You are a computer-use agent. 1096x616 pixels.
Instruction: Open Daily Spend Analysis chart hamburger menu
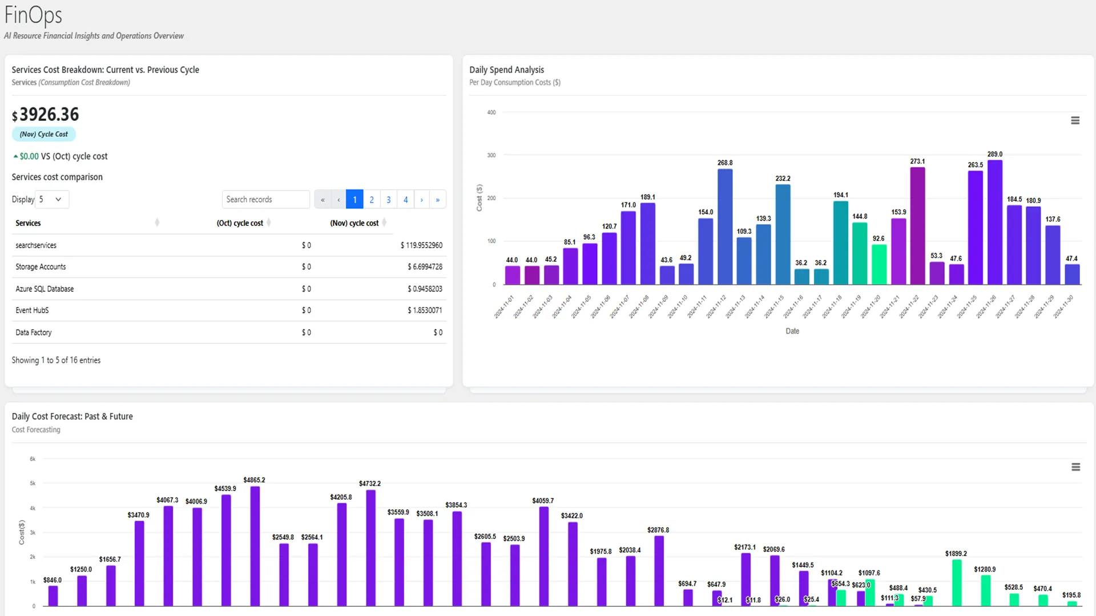[x=1075, y=120]
